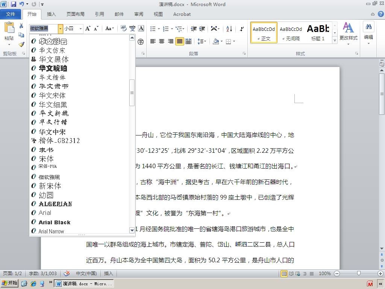Click the Sort A-Z icon

tap(229, 29)
